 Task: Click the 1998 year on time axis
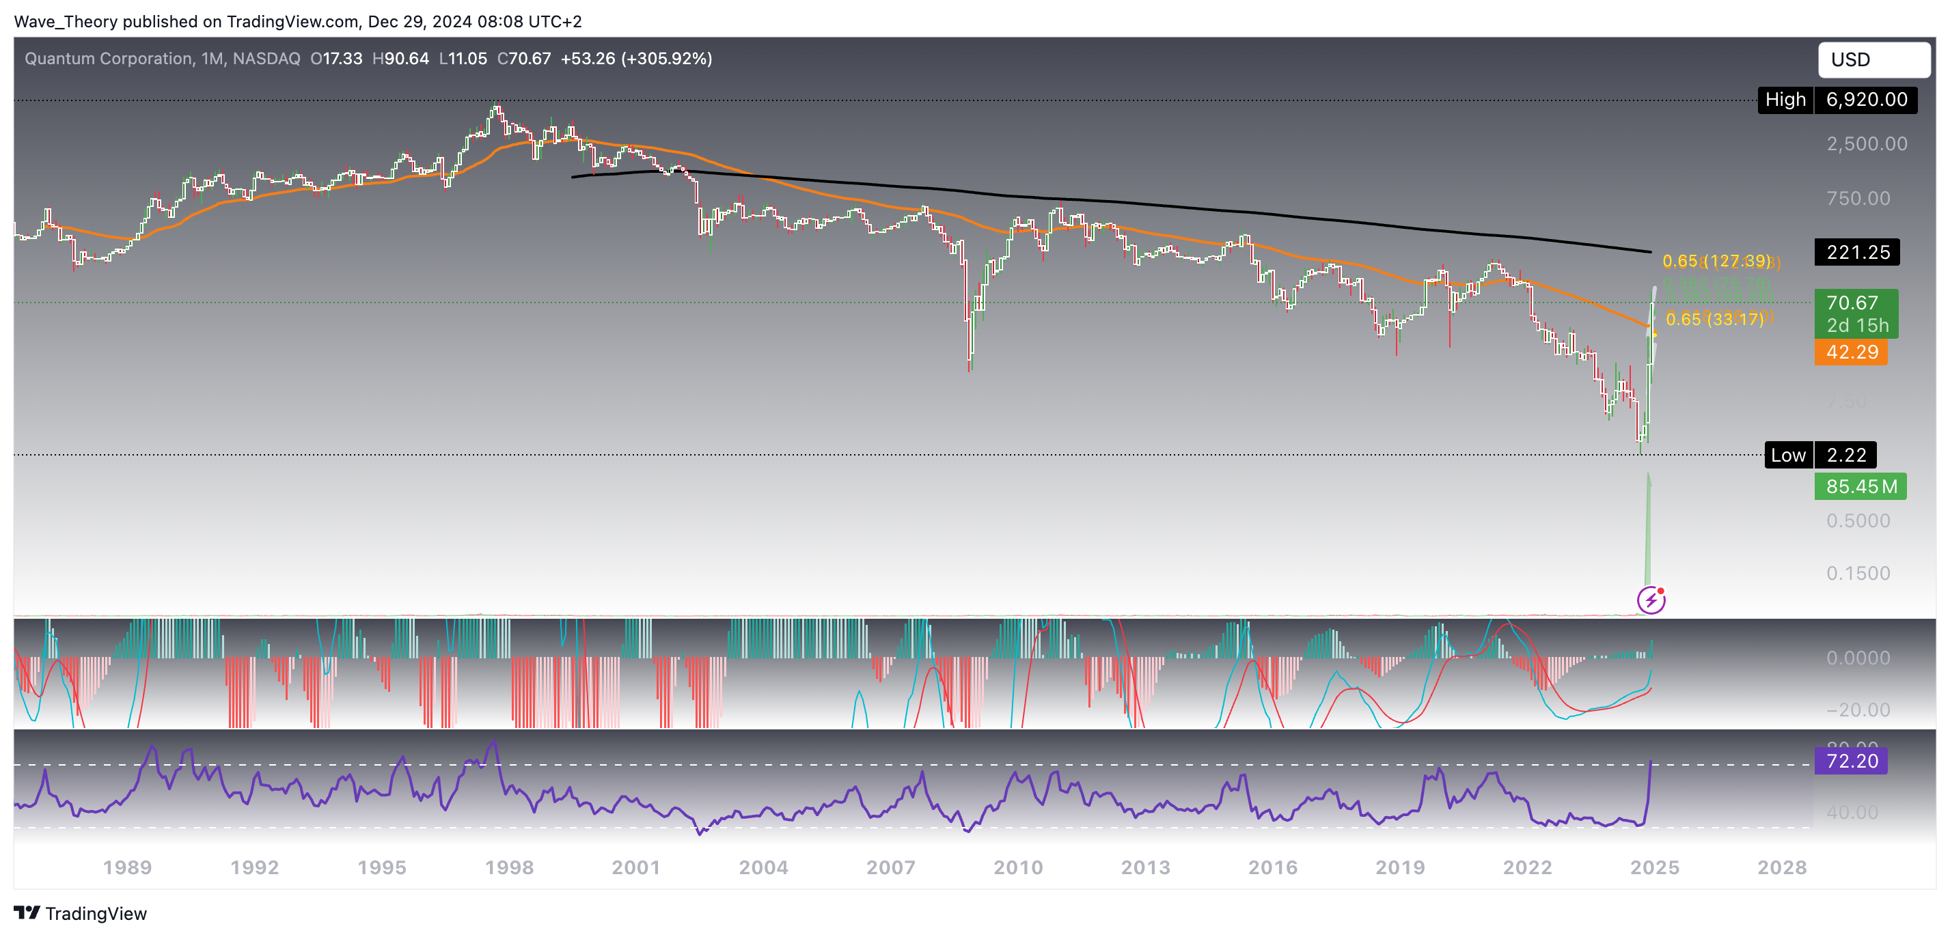coord(509,867)
